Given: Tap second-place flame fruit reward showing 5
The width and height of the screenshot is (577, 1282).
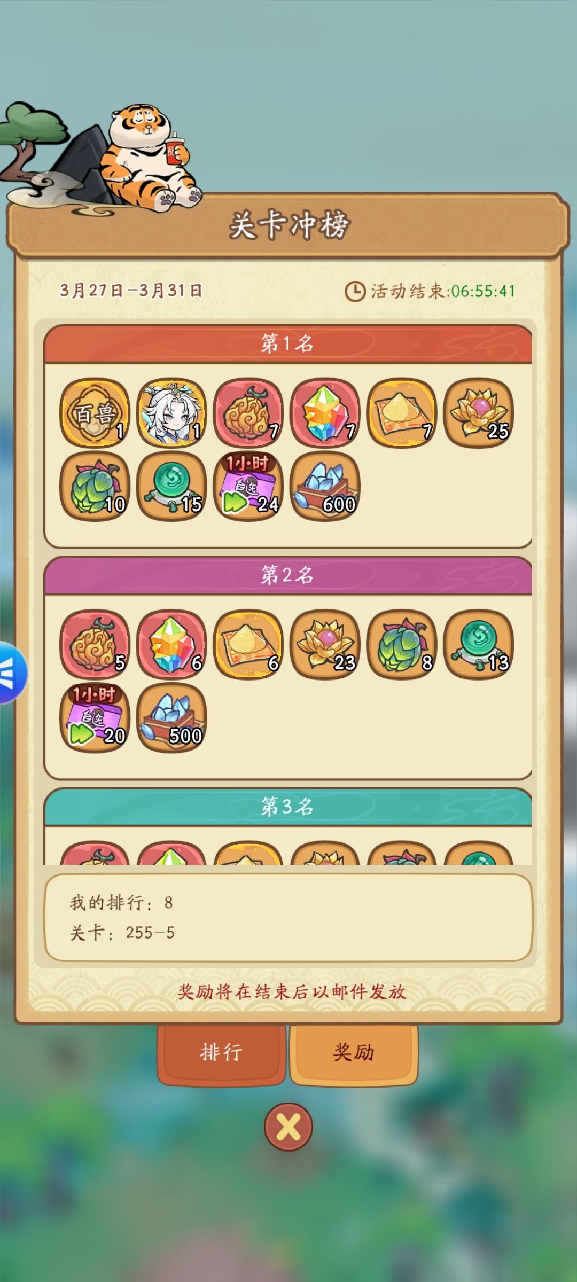Looking at the screenshot, I should click(95, 644).
